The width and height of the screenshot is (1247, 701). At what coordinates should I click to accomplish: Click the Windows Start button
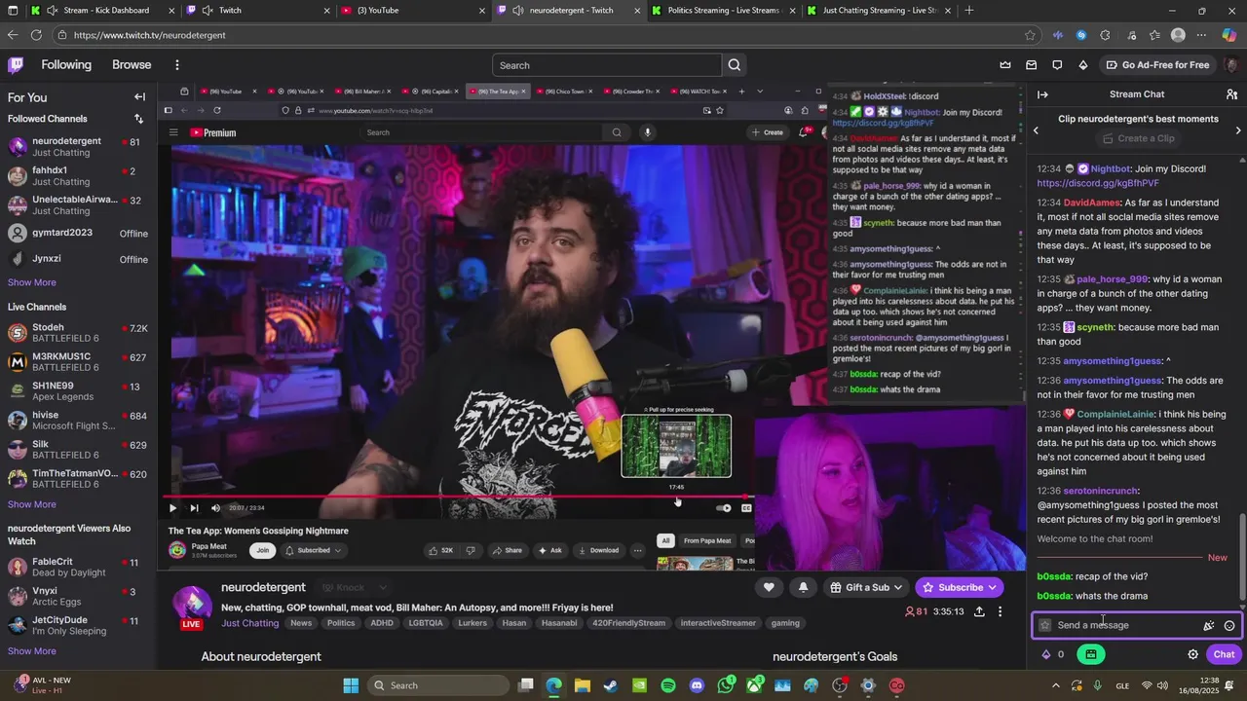point(351,685)
